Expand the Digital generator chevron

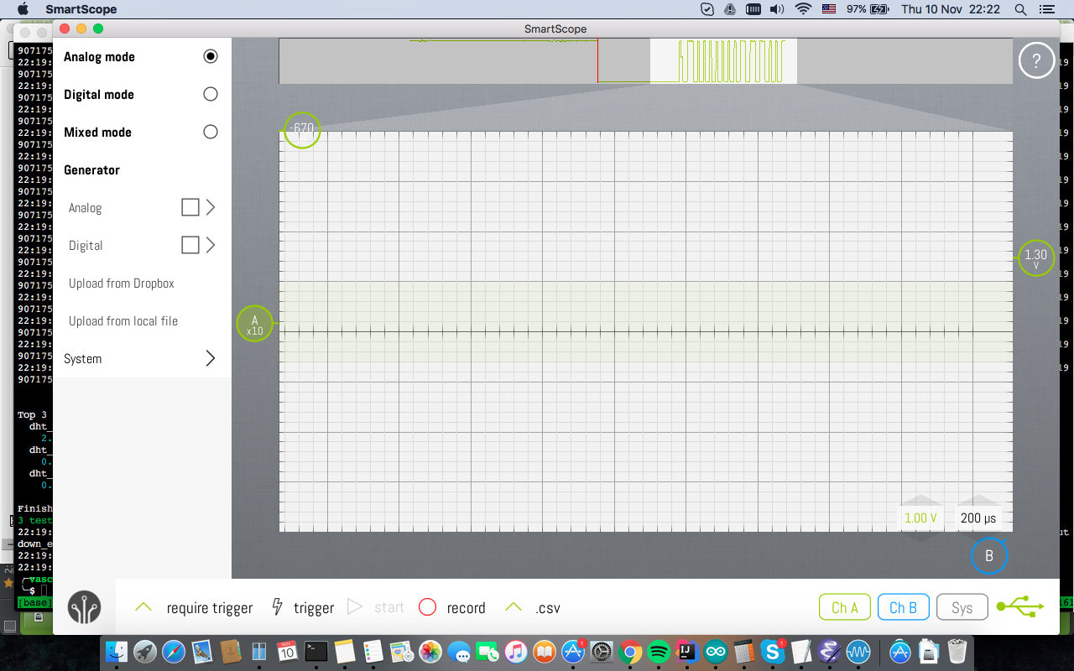coord(211,245)
